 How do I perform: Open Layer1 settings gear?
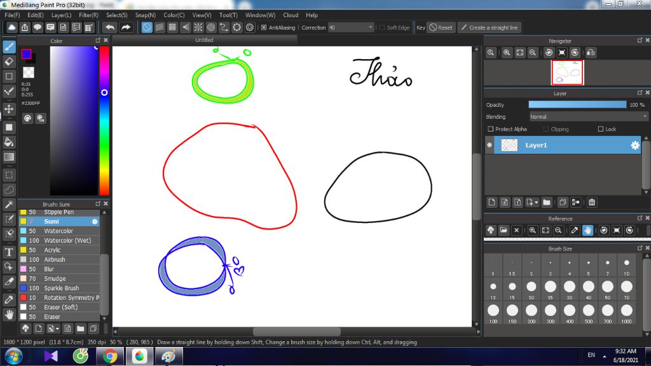click(635, 146)
